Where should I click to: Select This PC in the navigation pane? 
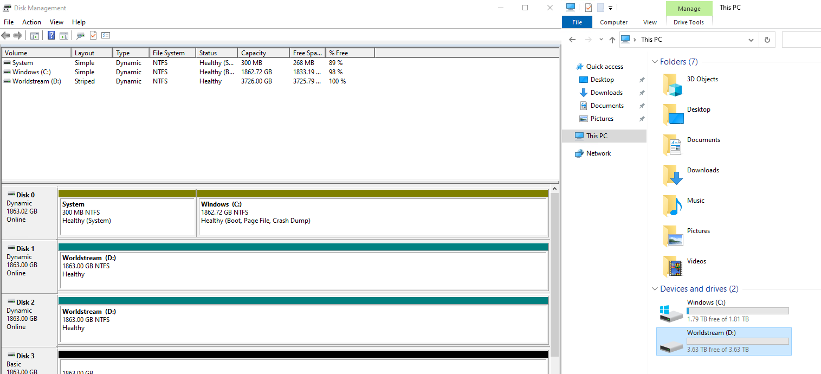coord(604,136)
